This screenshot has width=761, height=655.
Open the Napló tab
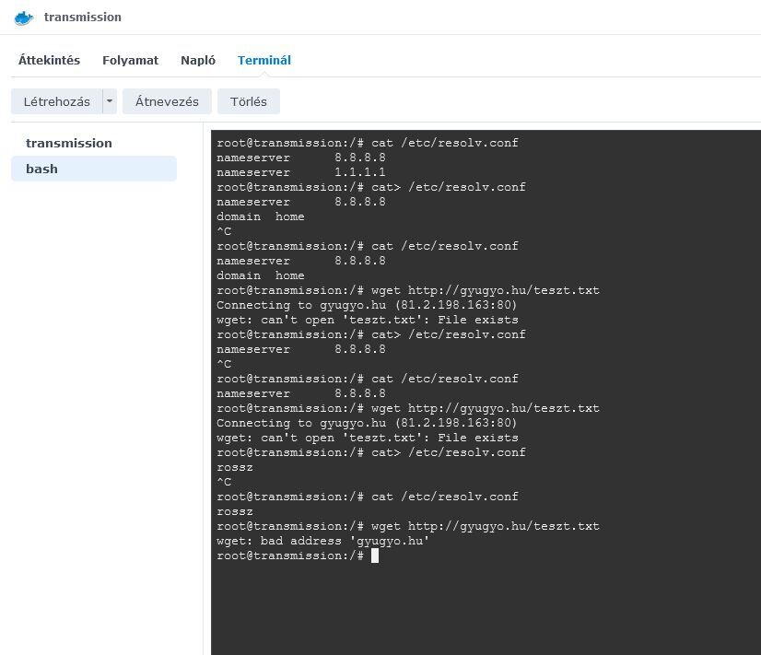point(198,60)
